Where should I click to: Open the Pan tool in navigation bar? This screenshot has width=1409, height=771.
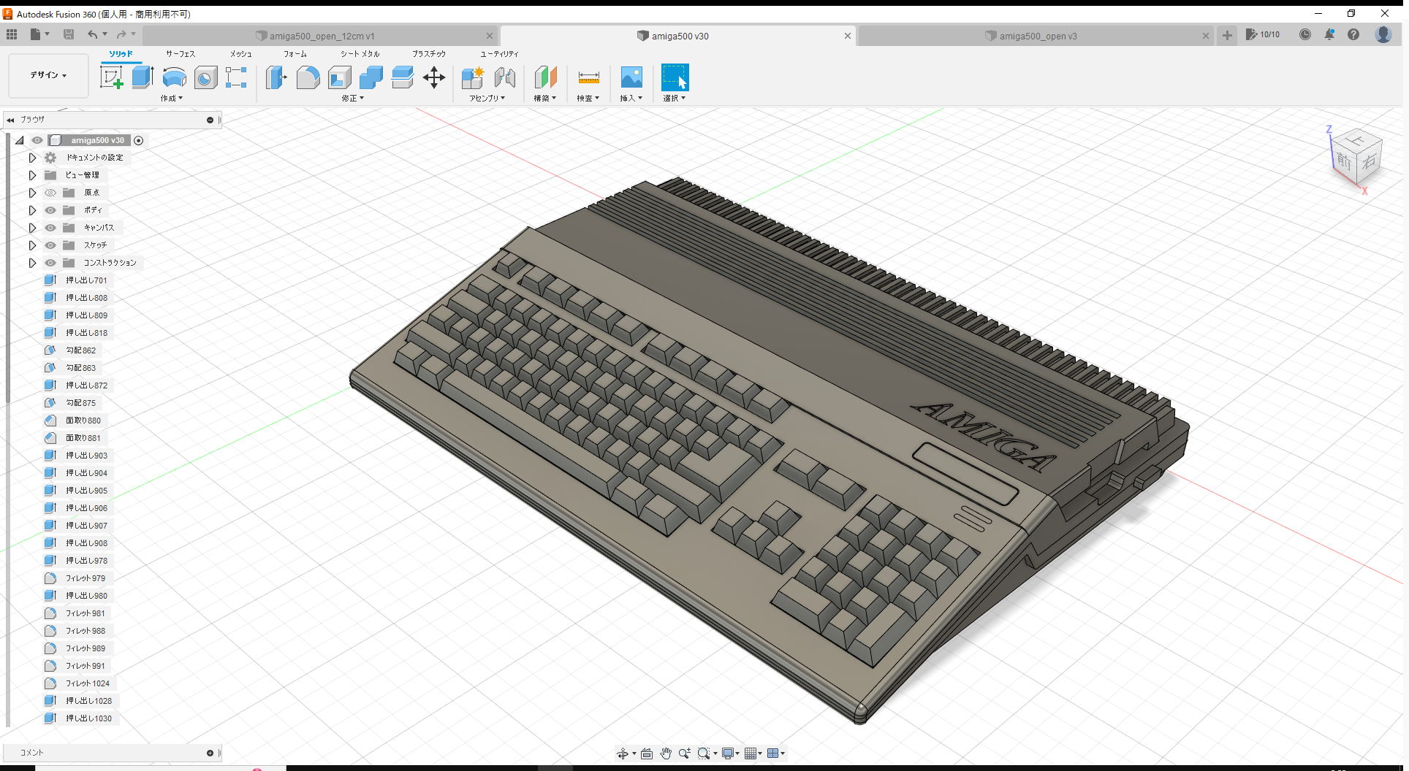pyautogui.click(x=666, y=753)
